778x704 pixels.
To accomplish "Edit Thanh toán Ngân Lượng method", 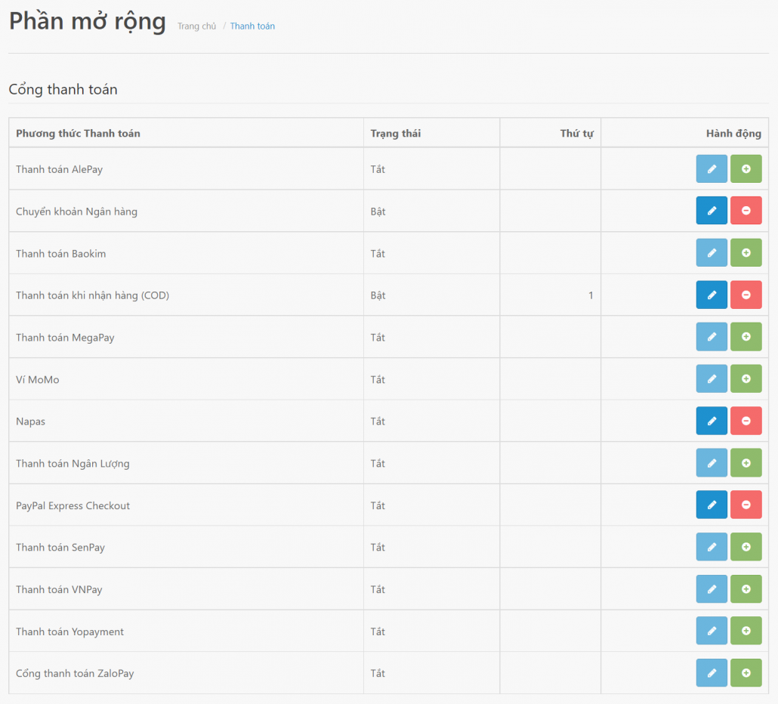I will click(x=712, y=463).
